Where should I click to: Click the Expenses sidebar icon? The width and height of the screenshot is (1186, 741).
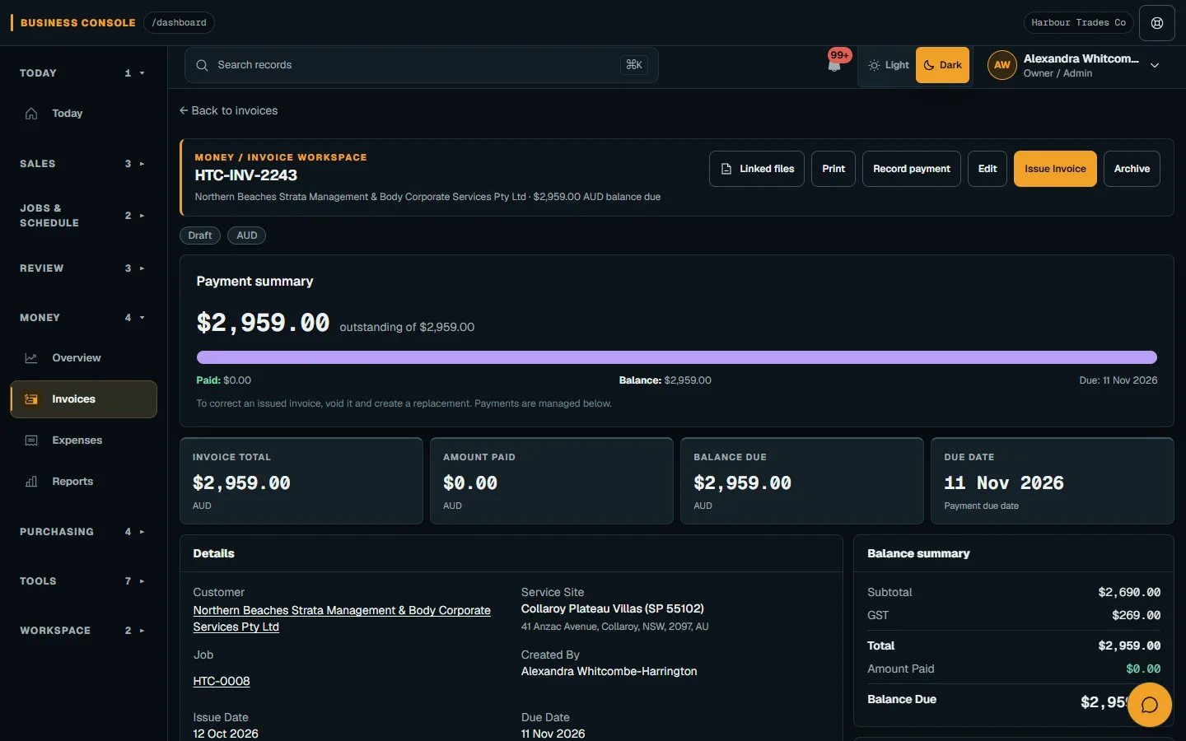coord(31,440)
